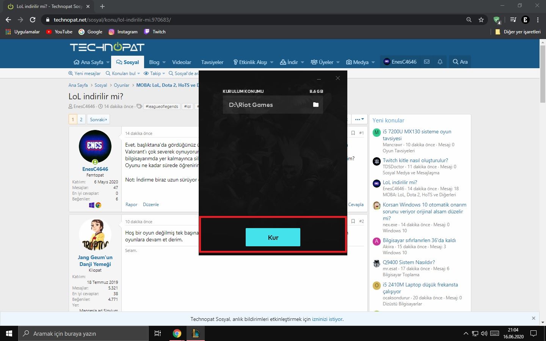The height and width of the screenshot is (341, 546).
Task: Expand the Konuları bul menu
Action: [x=123, y=74]
